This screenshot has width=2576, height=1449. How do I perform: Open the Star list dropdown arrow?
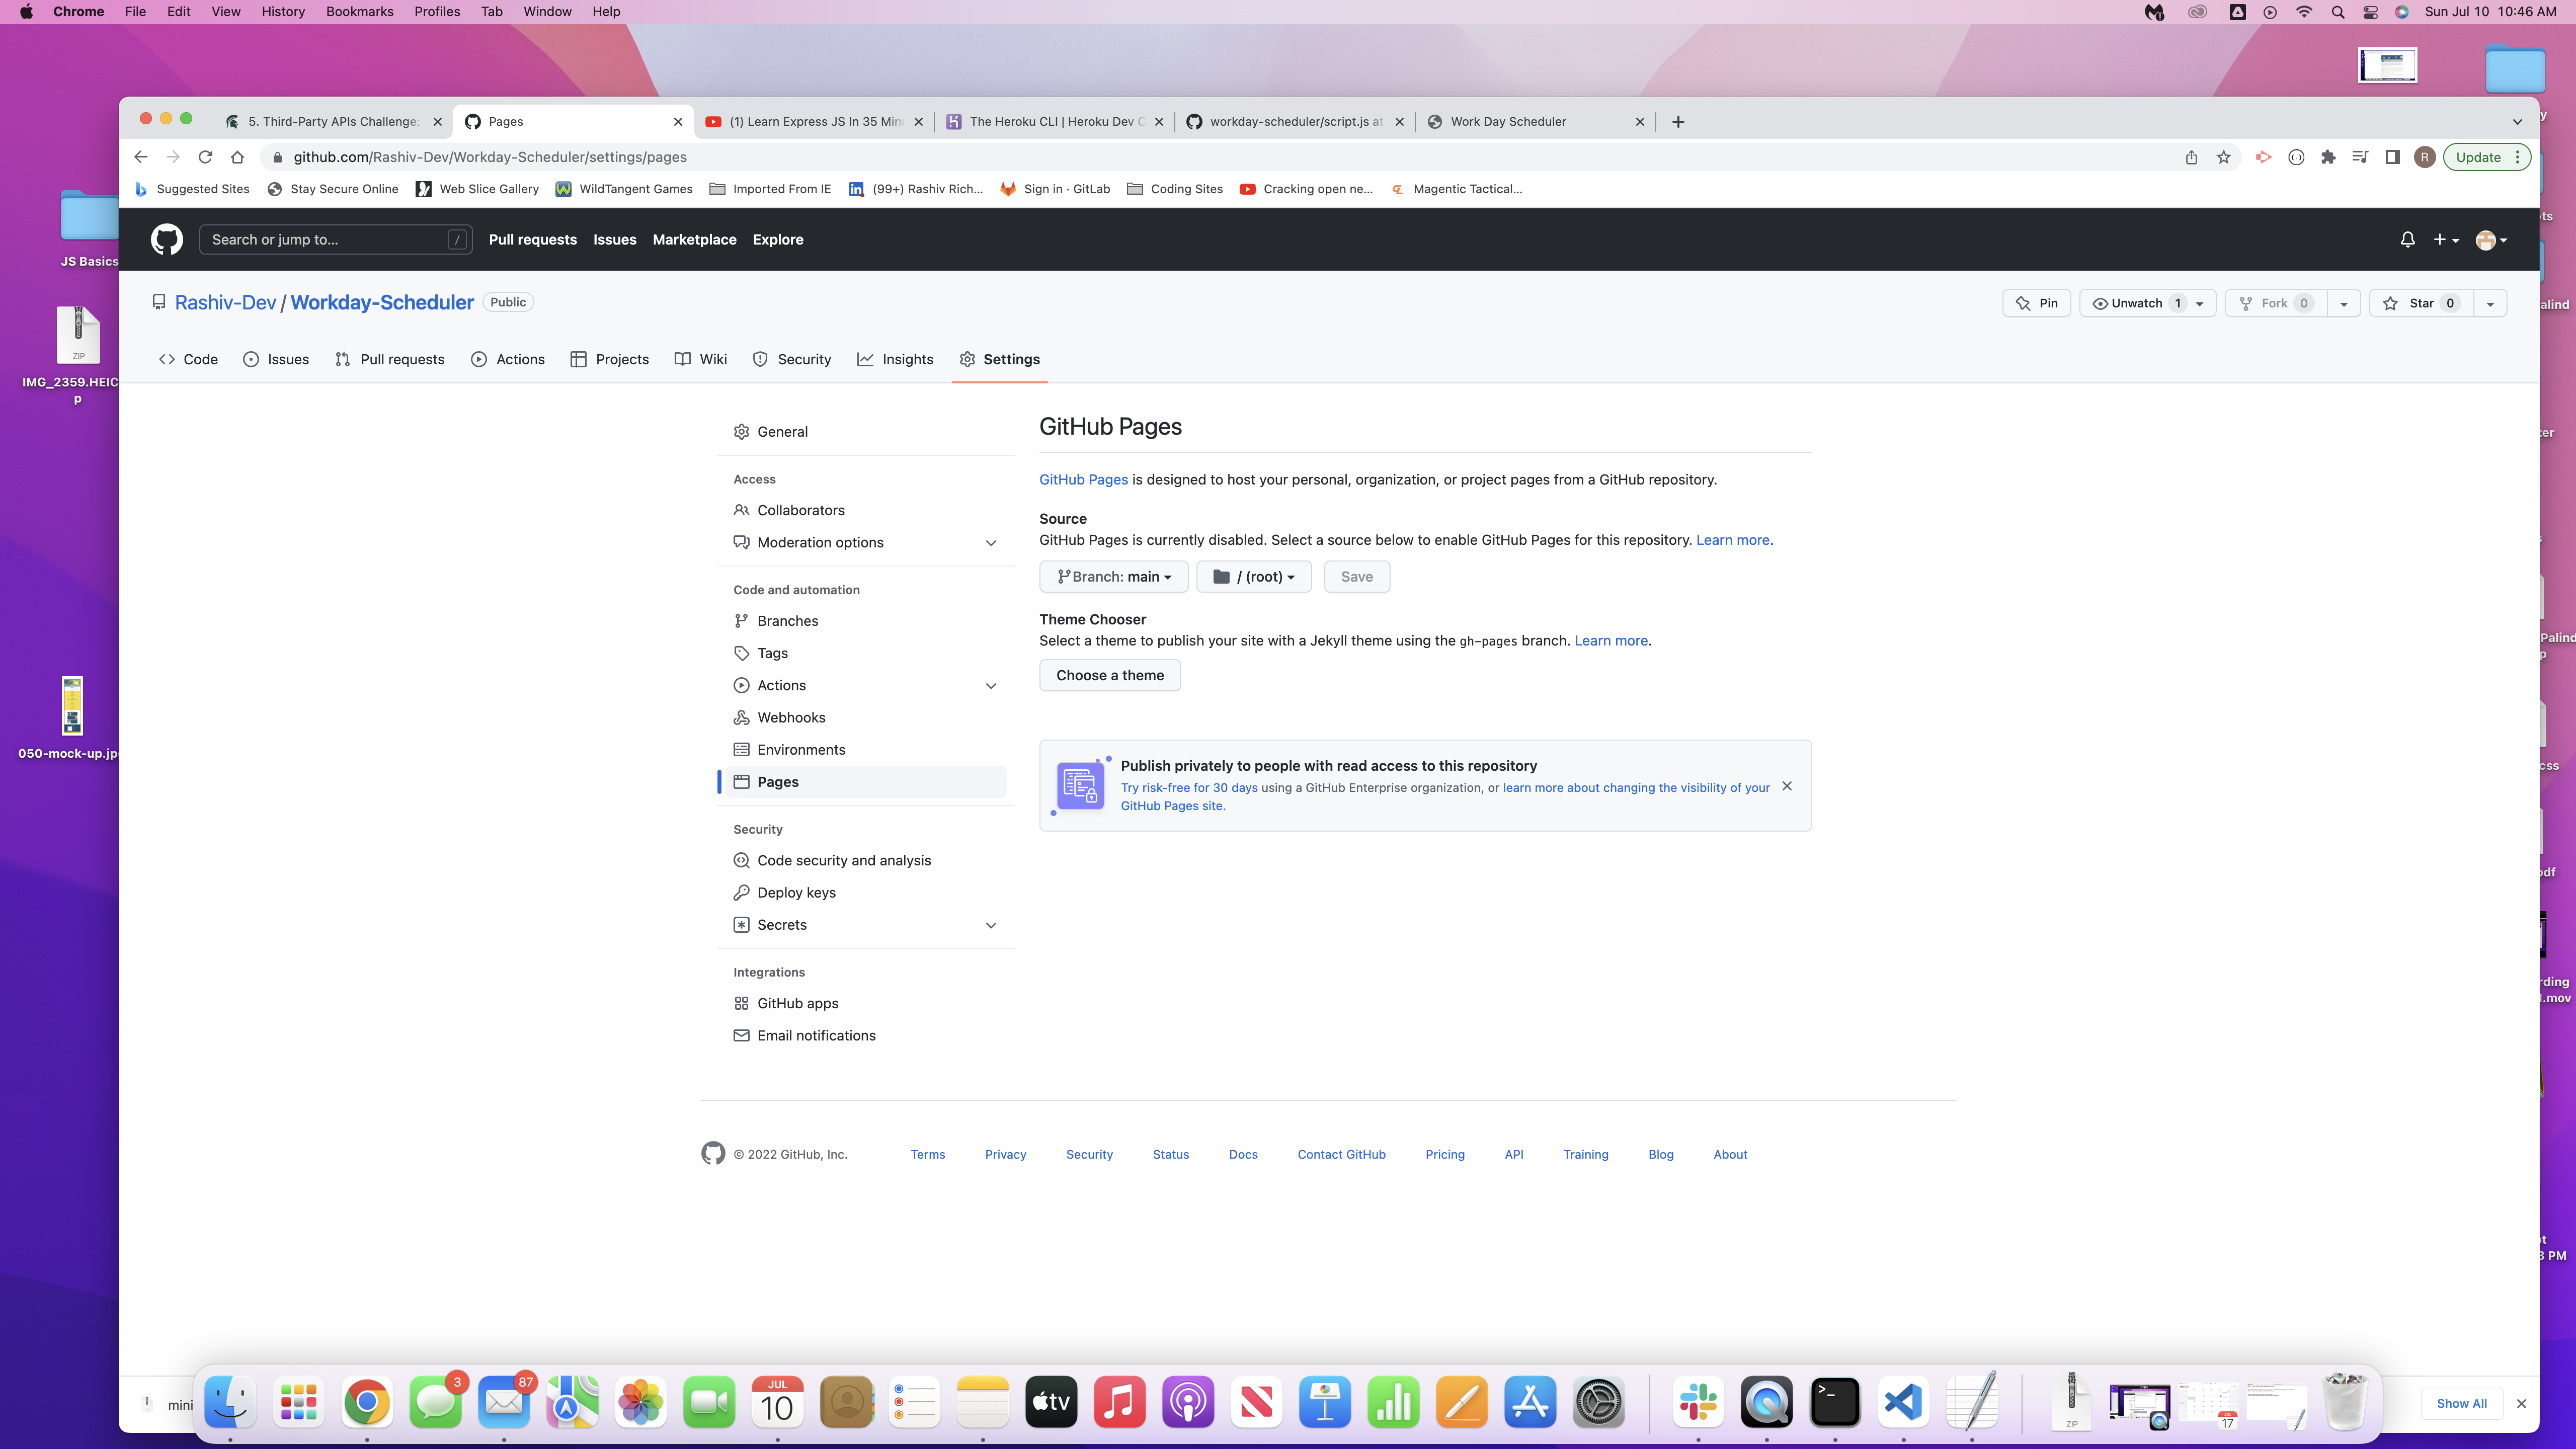(x=2490, y=303)
